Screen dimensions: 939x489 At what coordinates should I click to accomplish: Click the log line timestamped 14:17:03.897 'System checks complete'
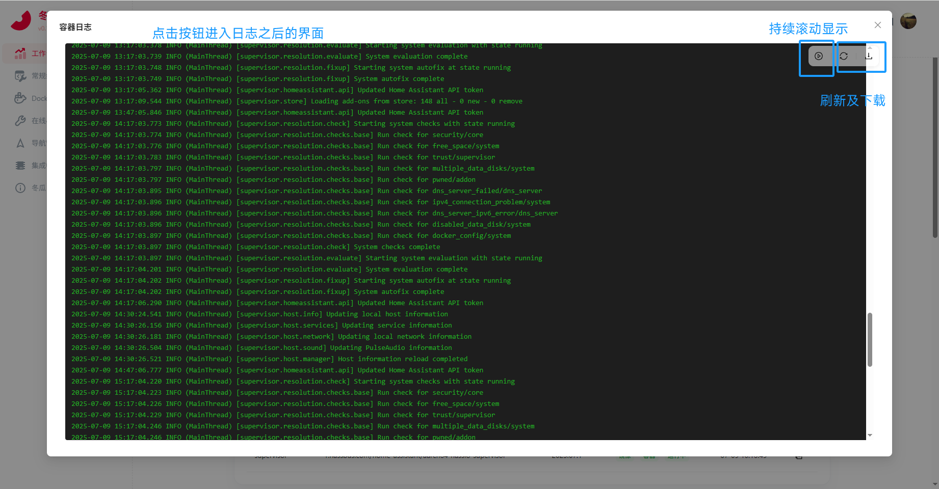click(256, 247)
